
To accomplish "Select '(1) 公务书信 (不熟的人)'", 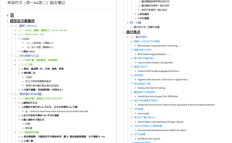I will [x=40, y=43].
